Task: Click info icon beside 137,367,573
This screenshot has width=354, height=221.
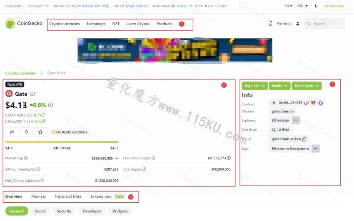Action: point(229,158)
